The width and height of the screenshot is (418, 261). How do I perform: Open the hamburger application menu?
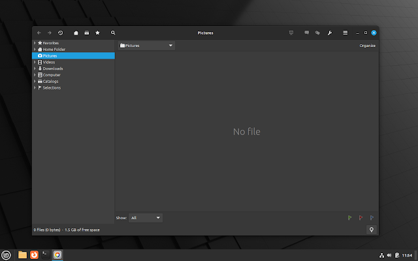[x=346, y=33]
